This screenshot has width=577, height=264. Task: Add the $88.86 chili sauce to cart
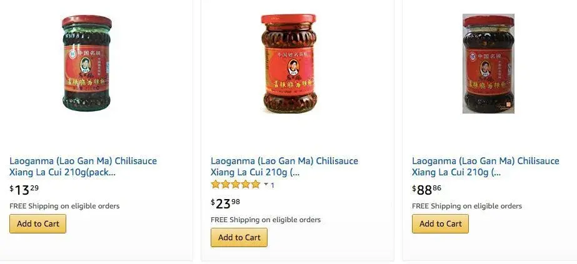tap(441, 223)
